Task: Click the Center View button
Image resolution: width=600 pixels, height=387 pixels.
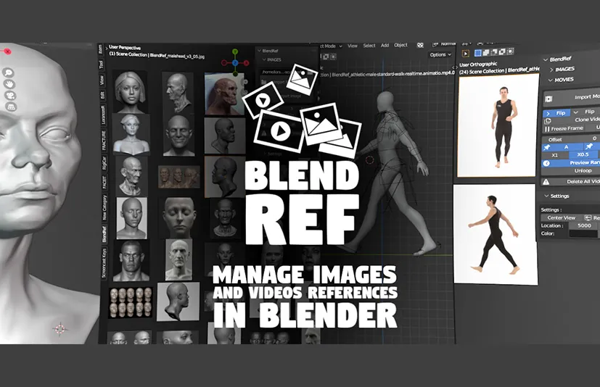Action: (x=562, y=217)
